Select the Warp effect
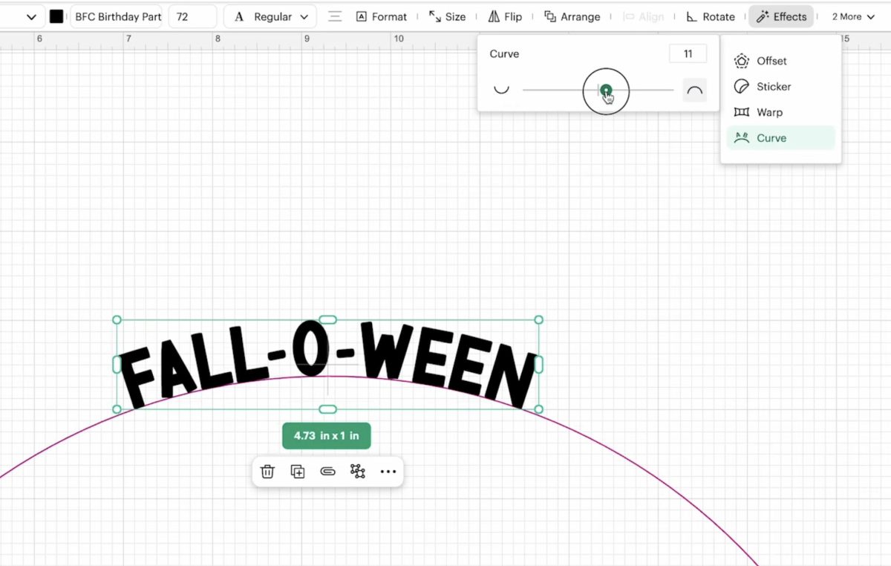891x566 pixels. [x=780, y=112]
